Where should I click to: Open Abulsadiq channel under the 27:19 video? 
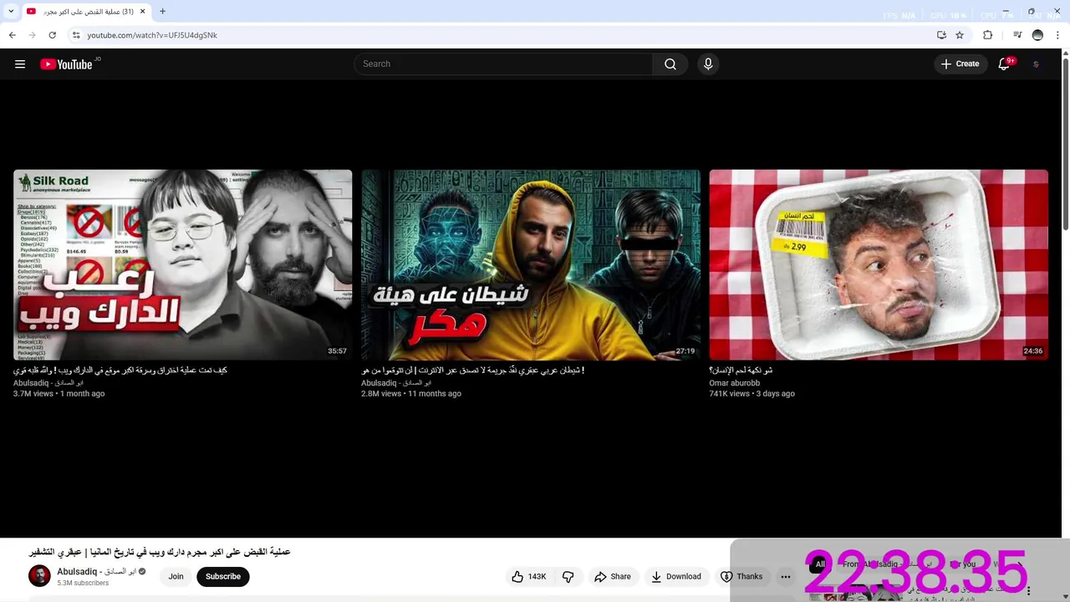[x=396, y=383]
